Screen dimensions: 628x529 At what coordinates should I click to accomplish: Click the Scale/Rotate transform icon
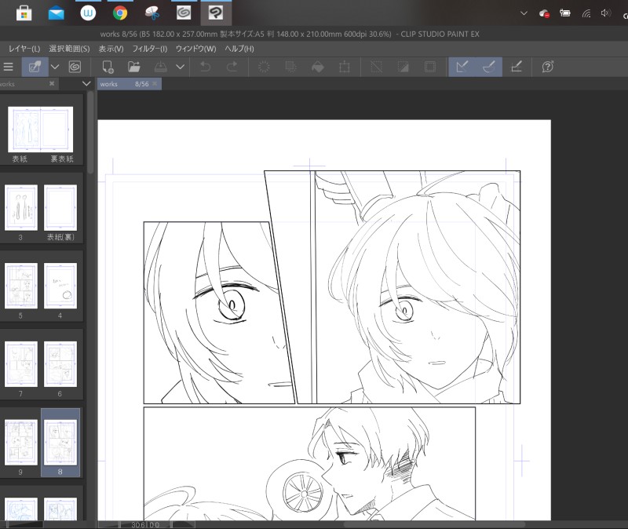coord(345,67)
